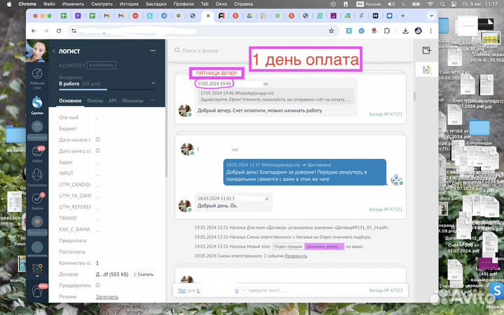Click the blue outgoing WhatsApp message bubble
Screen dimensions: 504x315
click(x=304, y=172)
